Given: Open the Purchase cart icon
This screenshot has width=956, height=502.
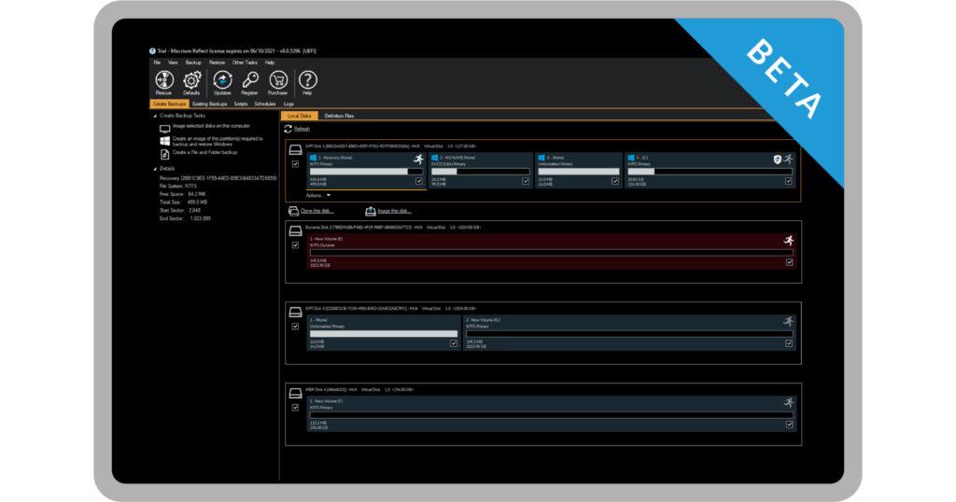Looking at the screenshot, I should point(278,82).
